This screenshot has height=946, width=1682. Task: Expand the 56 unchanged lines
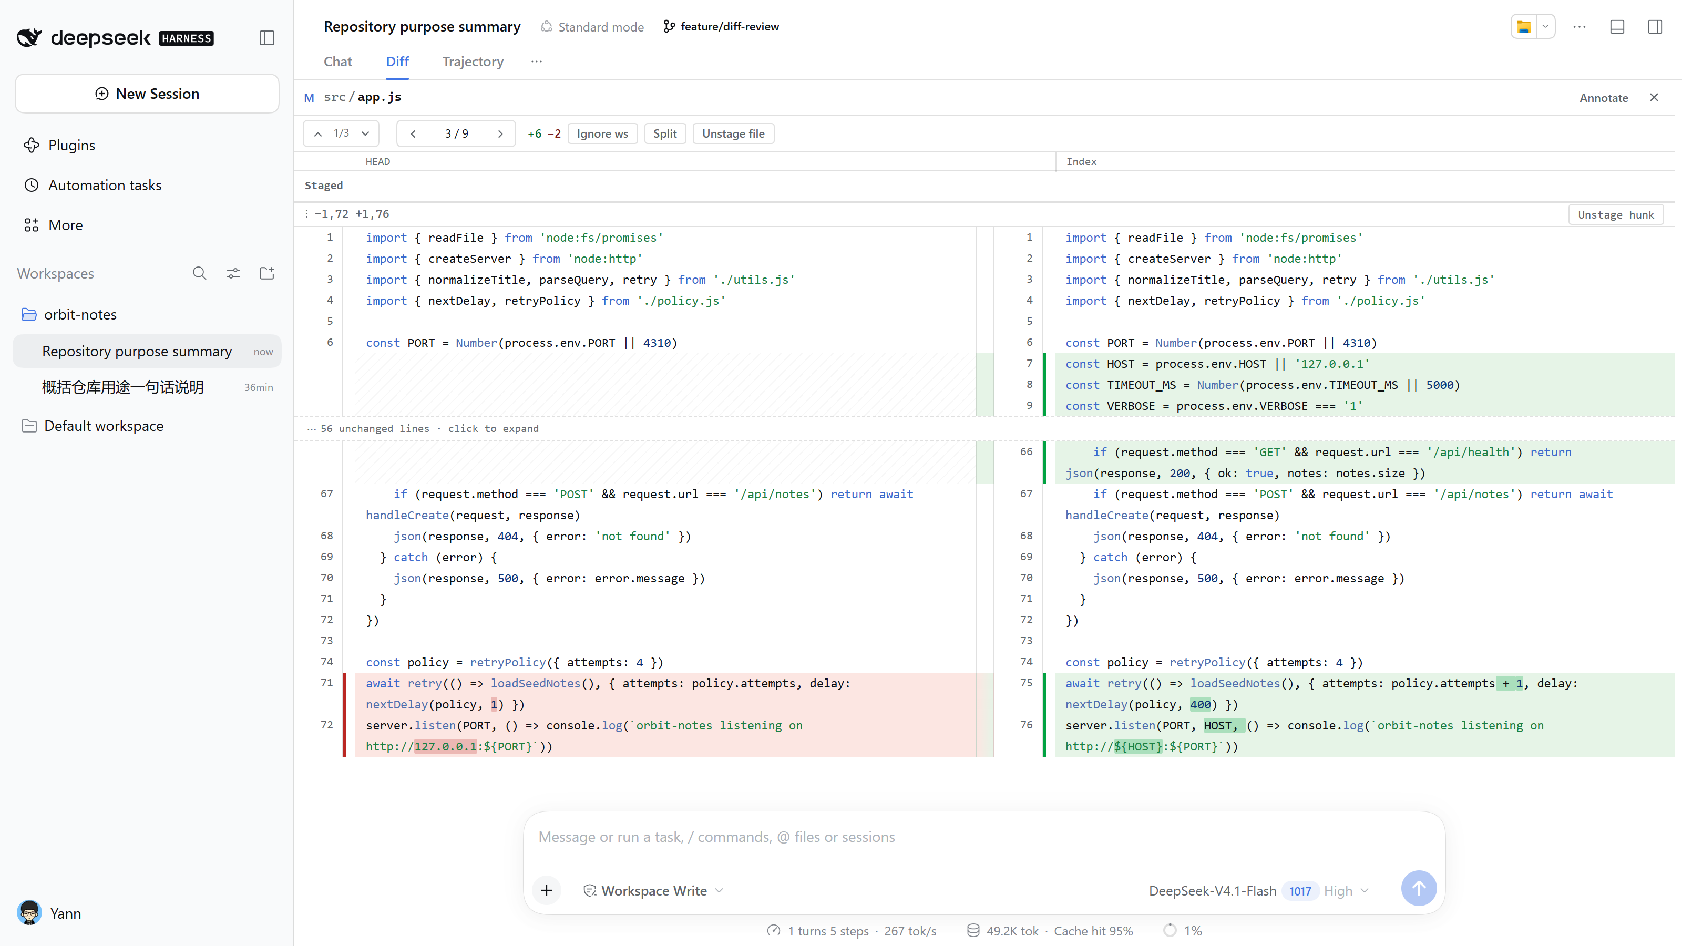click(x=423, y=428)
